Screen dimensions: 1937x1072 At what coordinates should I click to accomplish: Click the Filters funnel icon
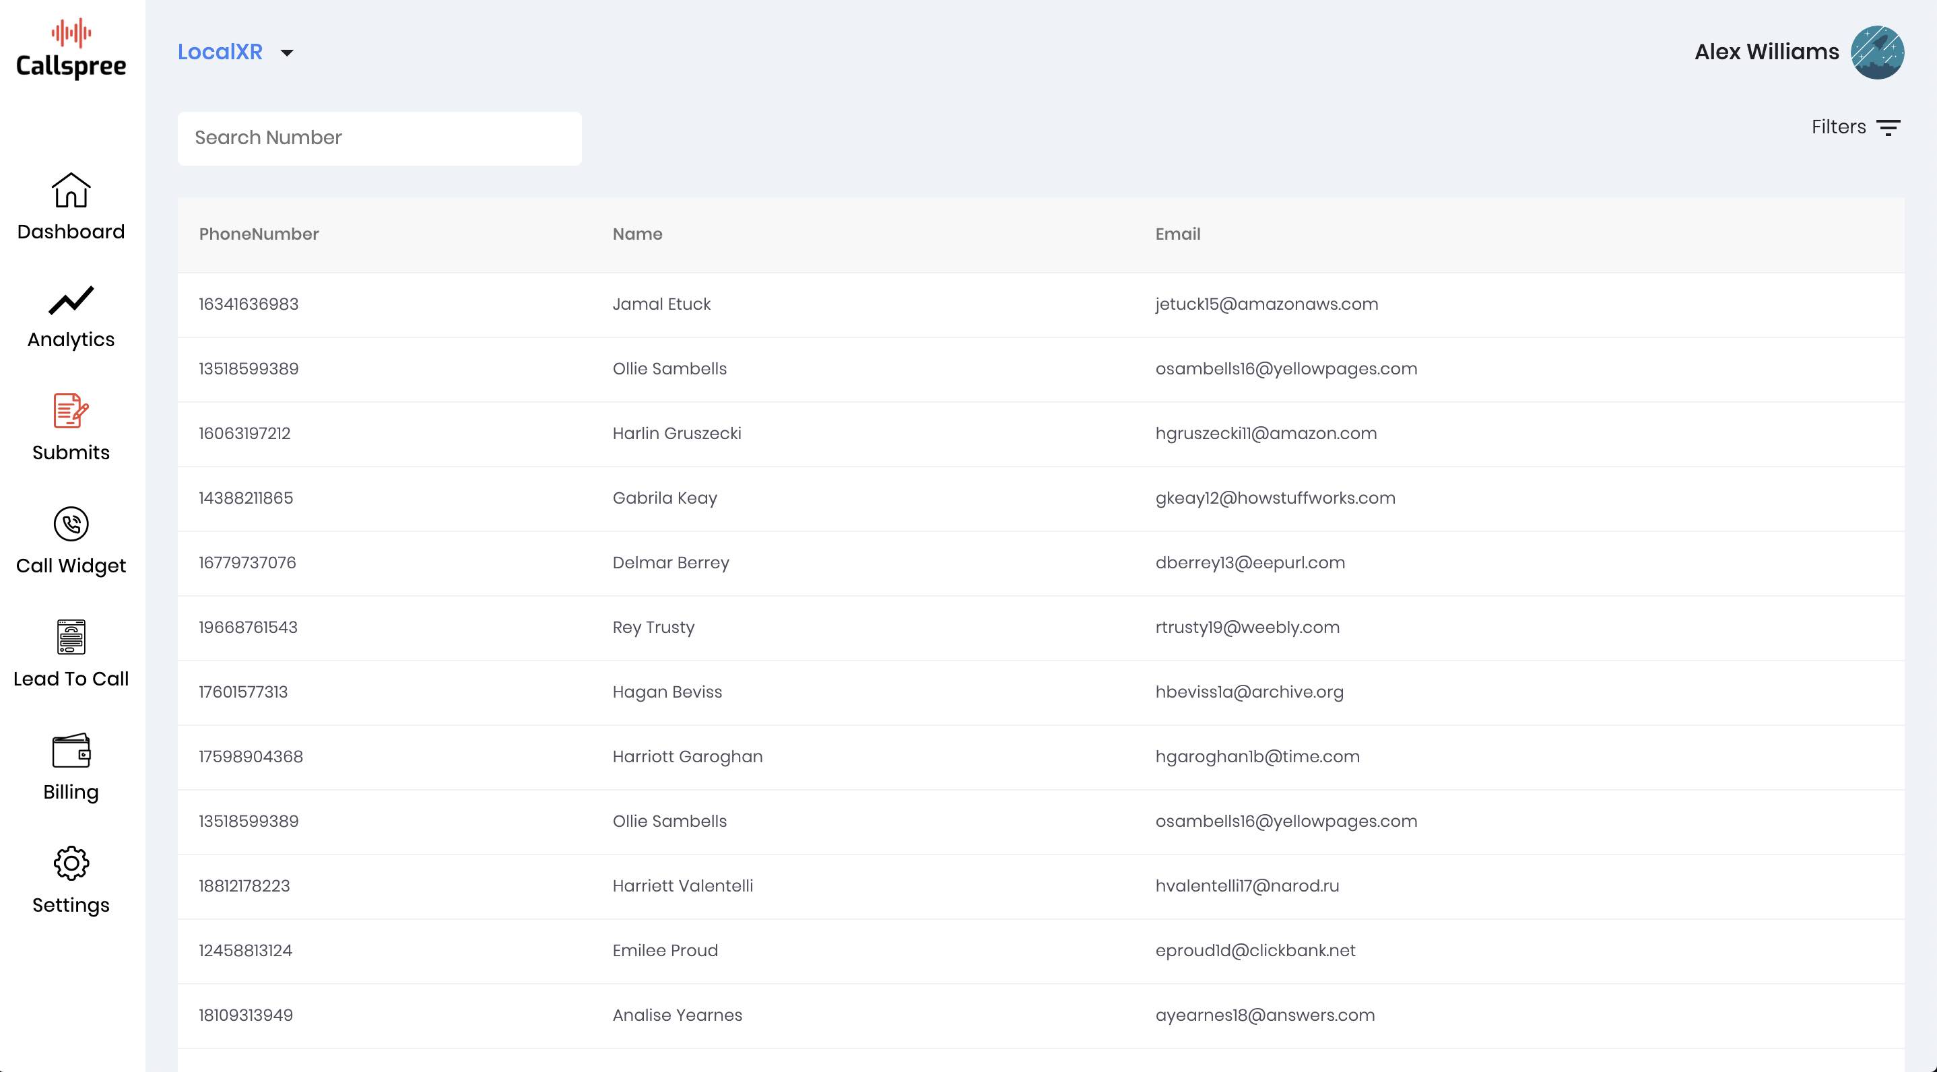(x=1888, y=127)
